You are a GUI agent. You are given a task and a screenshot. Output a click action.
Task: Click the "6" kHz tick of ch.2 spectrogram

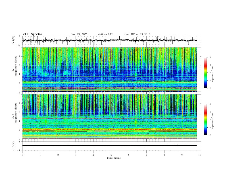(x=20, y=112)
